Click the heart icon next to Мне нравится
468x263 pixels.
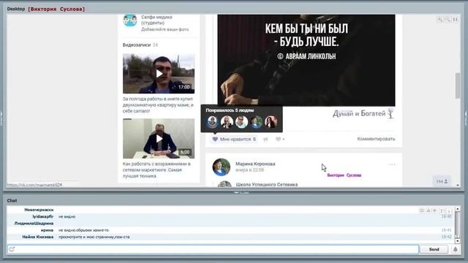coord(215,139)
